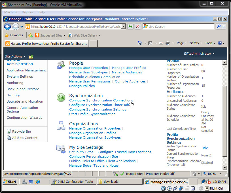Image resolution: width=231 pixels, height=193 pixels.
Task: Open Configure Synchronization Connections link
Action: [101, 100]
